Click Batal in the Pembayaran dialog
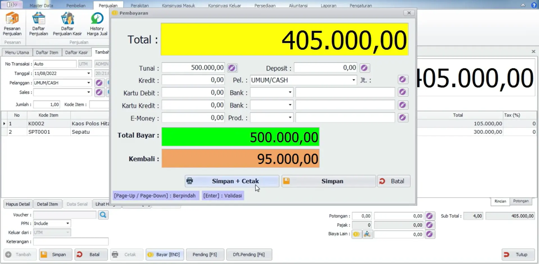Image resolution: width=539 pixels, height=264 pixels. (x=394, y=181)
